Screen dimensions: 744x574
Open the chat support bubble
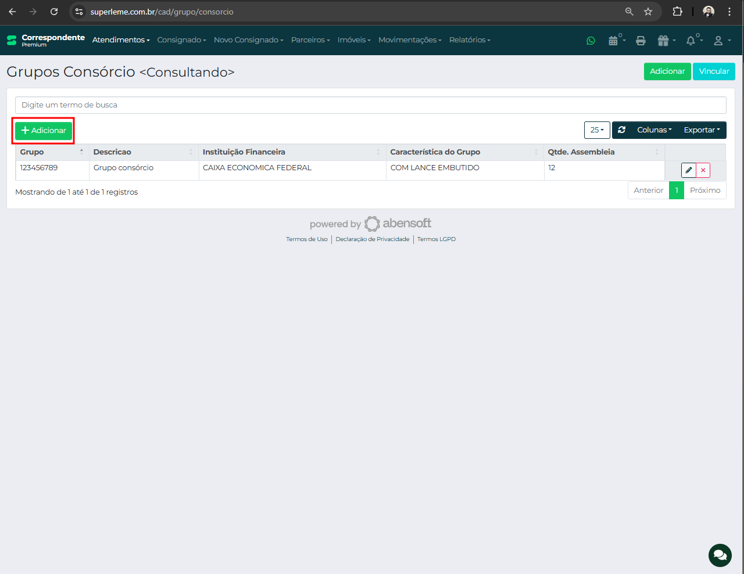(720, 555)
